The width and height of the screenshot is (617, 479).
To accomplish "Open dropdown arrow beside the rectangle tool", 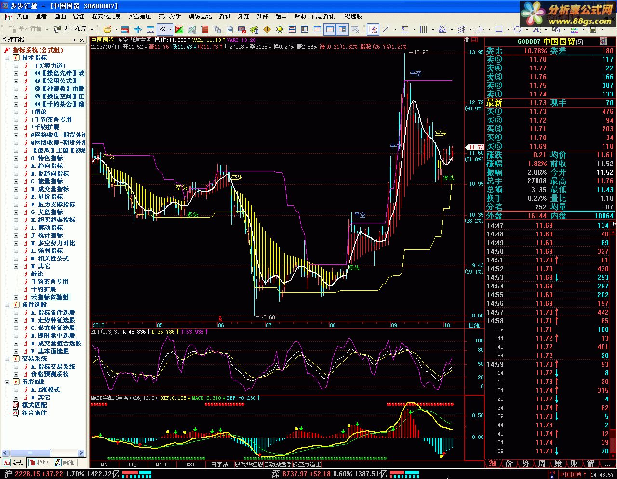I will 508,29.
